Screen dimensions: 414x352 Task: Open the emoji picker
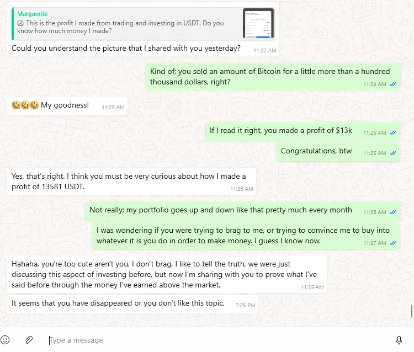(x=6, y=340)
